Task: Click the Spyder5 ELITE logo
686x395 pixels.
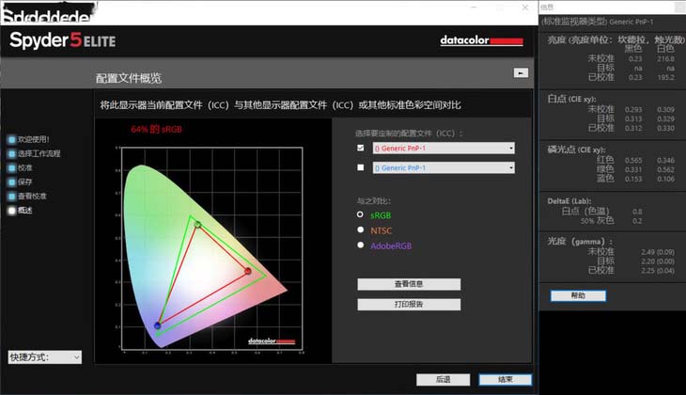Action: [x=63, y=40]
